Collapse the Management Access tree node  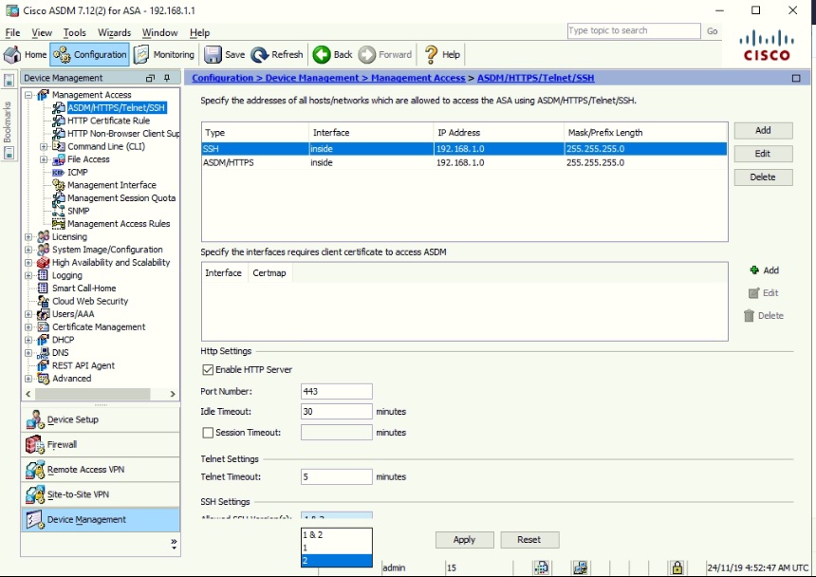[28, 95]
